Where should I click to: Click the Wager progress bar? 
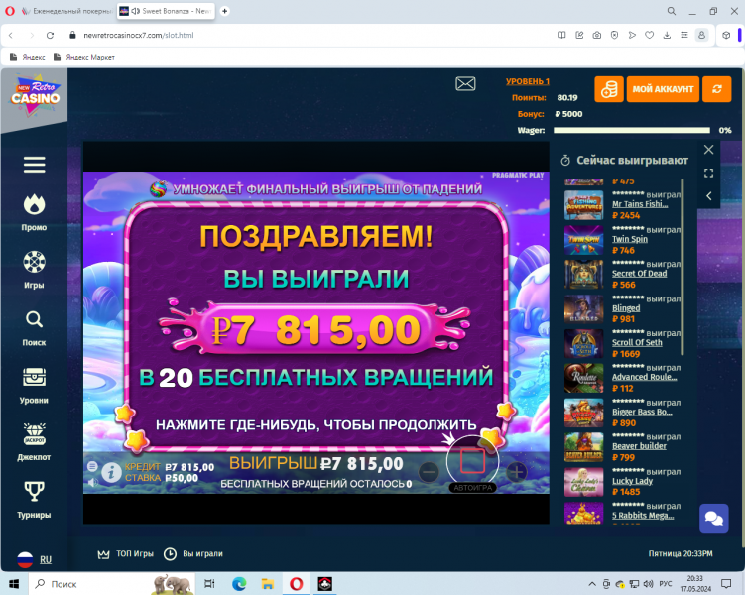click(632, 130)
